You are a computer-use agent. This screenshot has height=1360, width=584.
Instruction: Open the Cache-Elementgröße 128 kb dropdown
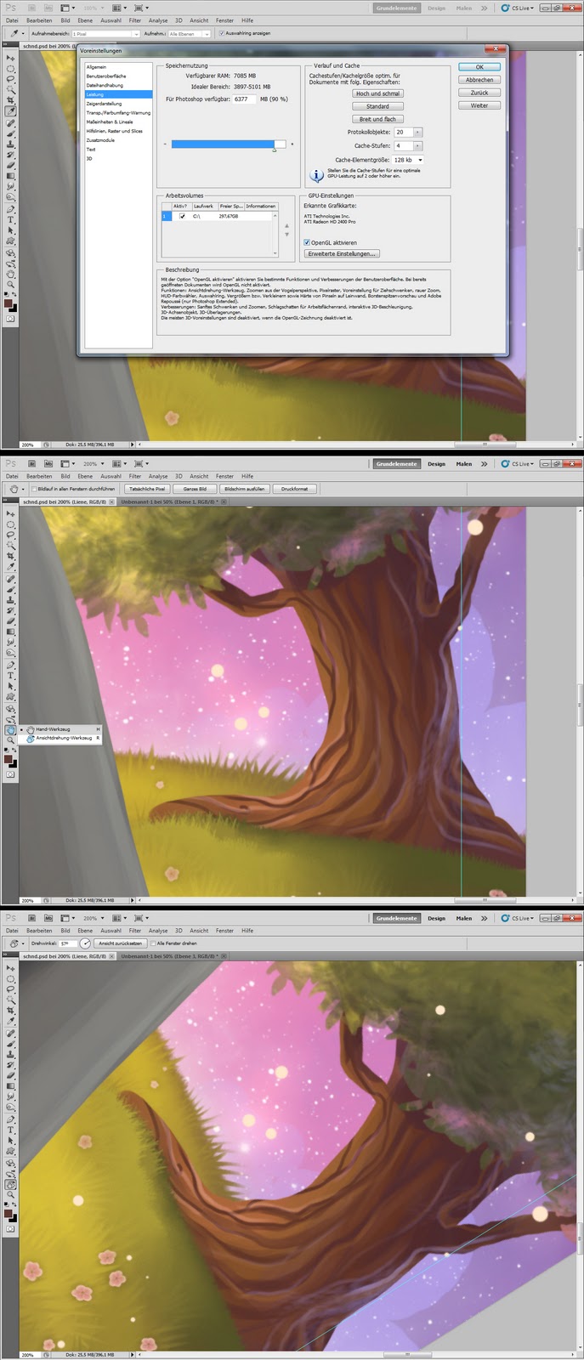tap(408, 160)
